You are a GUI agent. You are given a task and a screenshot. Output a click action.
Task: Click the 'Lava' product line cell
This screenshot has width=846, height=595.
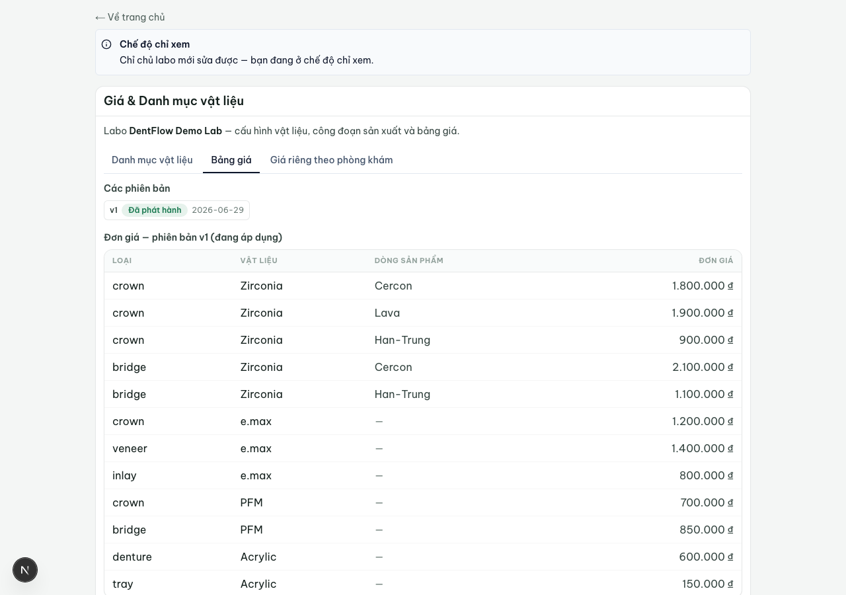pyautogui.click(x=387, y=313)
